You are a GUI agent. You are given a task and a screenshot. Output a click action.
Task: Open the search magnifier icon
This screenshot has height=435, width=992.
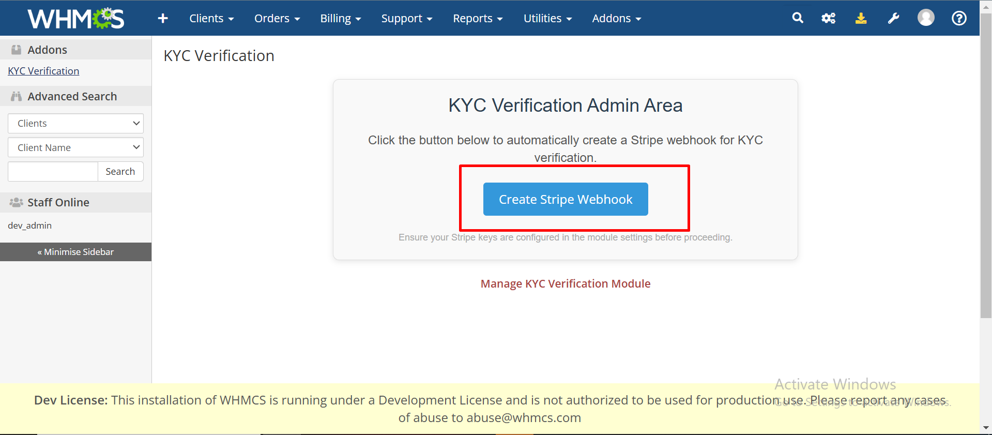[798, 18]
